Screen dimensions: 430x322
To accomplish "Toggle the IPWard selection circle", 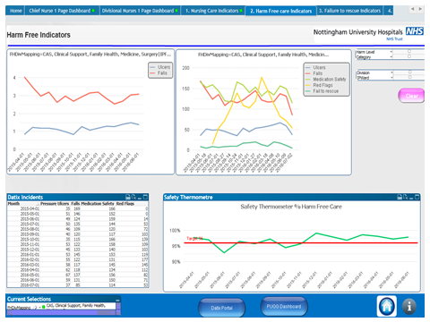I will (x=409, y=77).
